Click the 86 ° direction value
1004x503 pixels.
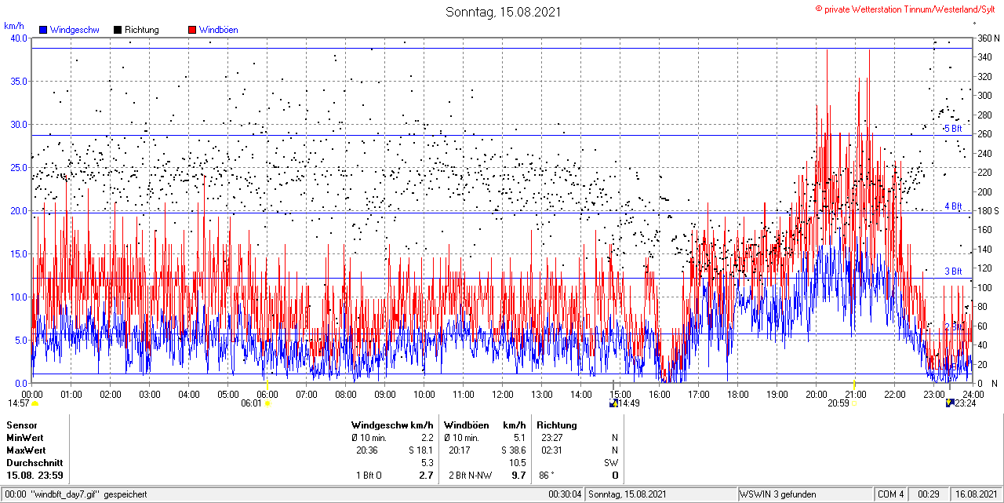547,476
